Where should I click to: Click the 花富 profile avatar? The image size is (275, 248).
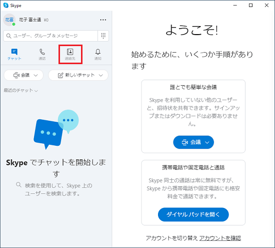(9, 20)
